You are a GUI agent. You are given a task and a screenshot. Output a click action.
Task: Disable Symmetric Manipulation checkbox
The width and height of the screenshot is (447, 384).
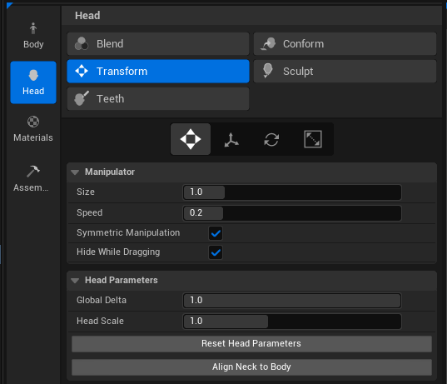(216, 233)
